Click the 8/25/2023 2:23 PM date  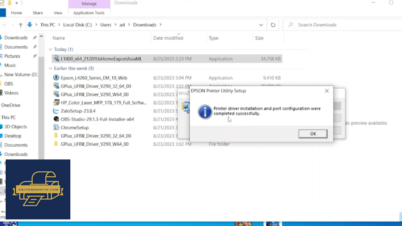click(172, 59)
